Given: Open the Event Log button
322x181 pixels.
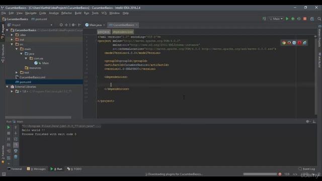Looking at the screenshot, I should click(306, 169).
